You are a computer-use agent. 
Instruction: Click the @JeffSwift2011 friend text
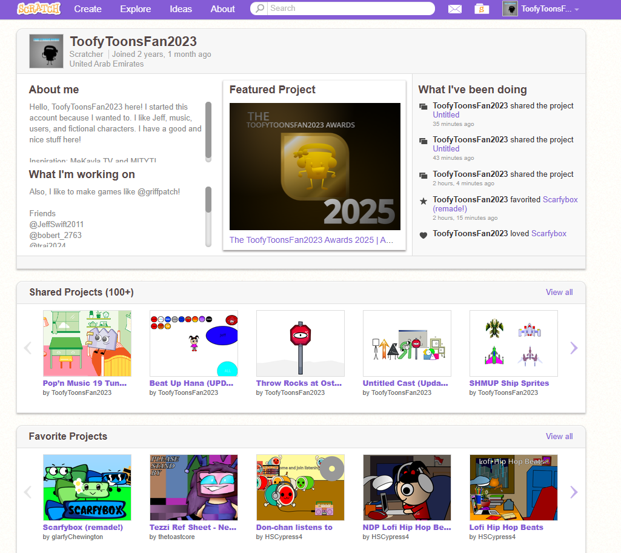56,225
